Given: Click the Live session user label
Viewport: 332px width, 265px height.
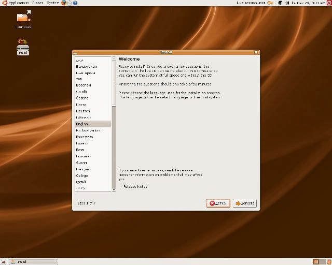Looking at the screenshot, I should tap(251, 3).
